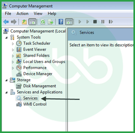Open the View menu
The image size is (135, 133).
click(38, 14)
